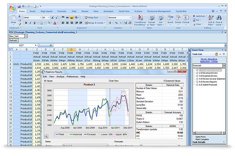This screenshot has height=156, width=235.
Task: Open the General number format dropdown
Action: (130, 18)
